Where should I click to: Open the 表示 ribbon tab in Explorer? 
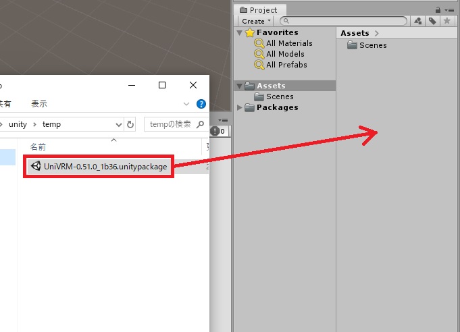click(39, 104)
